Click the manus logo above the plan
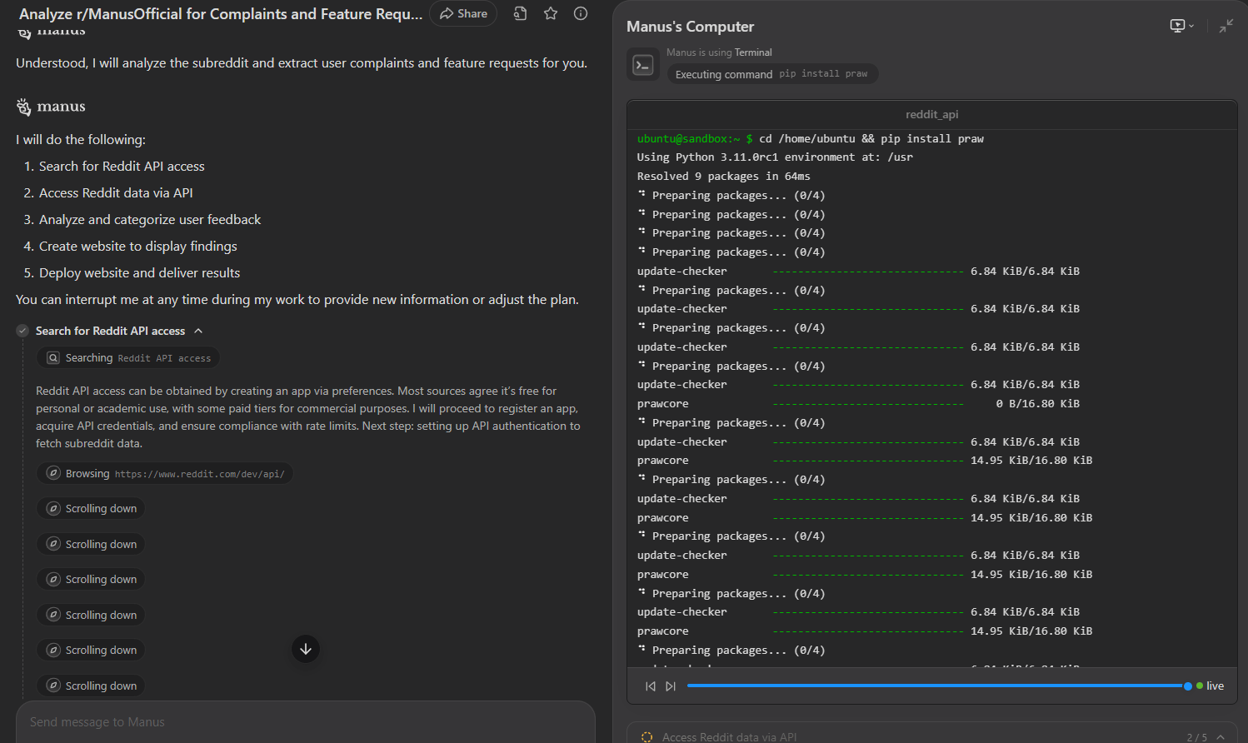1248x743 pixels. pos(51,107)
